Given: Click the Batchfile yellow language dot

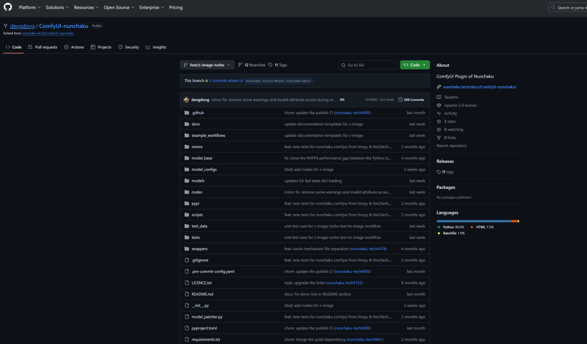Looking at the screenshot, I should coord(439,233).
